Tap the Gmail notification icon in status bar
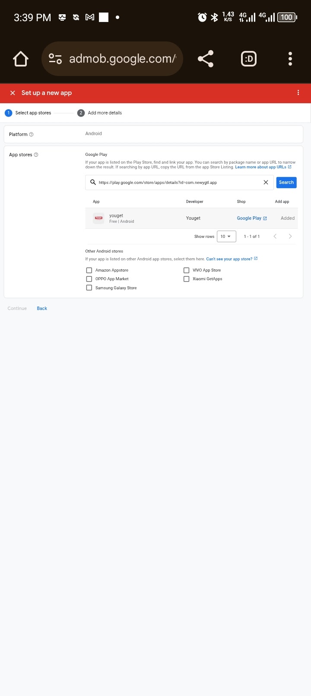311x696 pixels. 90,17
